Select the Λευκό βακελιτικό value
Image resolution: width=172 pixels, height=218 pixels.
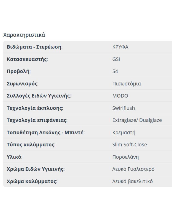132,181
